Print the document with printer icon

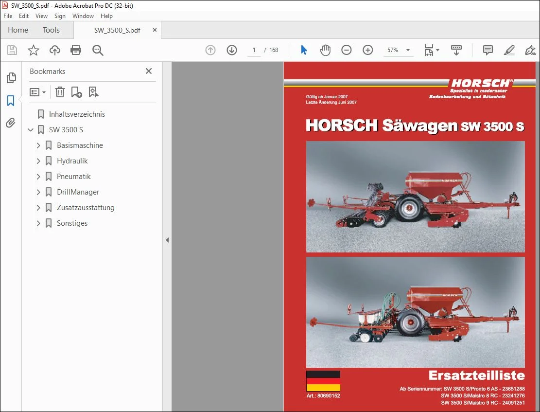coord(76,50)
